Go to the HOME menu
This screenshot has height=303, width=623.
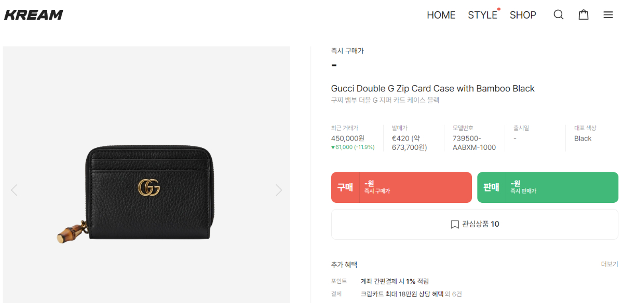pos(441,15)
